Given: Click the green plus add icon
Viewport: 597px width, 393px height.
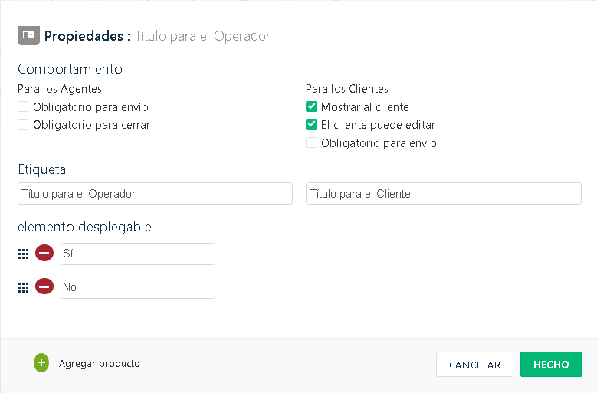Looking at the screenshot, I should (x=41, y=363).
